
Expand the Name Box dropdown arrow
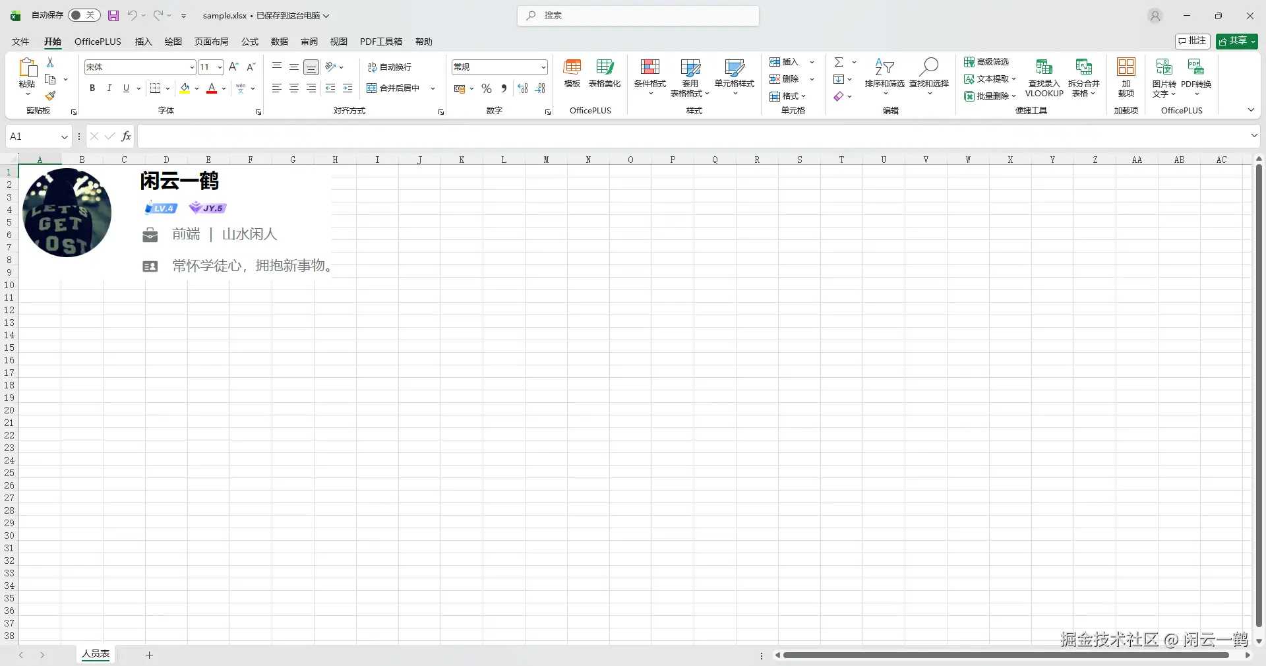tap(64, 136)
